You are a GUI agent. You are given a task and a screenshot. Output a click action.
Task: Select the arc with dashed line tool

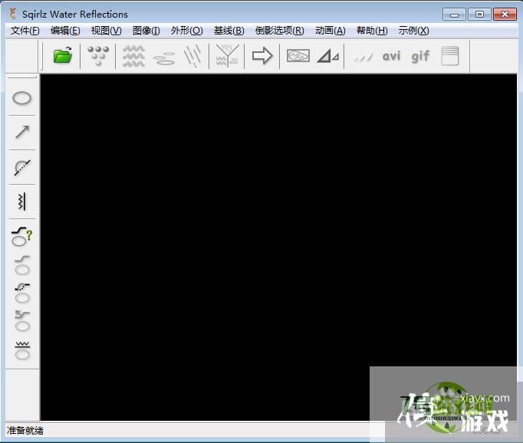tap(22, 167)
